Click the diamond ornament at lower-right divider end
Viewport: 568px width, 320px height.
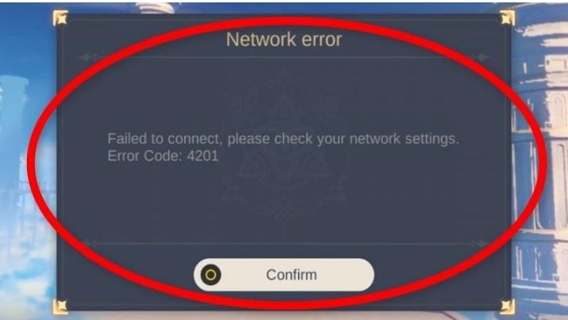pyautogui.click(x=480, y=243)
